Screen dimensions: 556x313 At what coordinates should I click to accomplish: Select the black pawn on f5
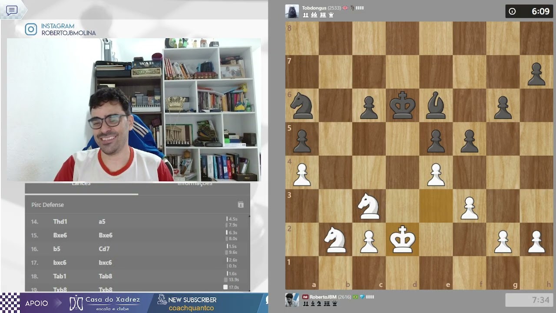469,141
